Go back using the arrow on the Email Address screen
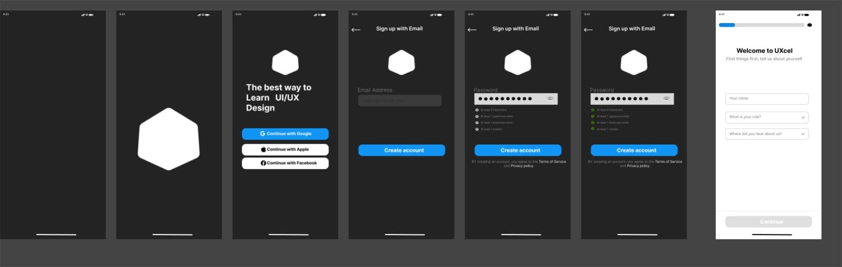The width and height of the screenshot is (842, 267). pyautogui.click(x=356, y=29)
